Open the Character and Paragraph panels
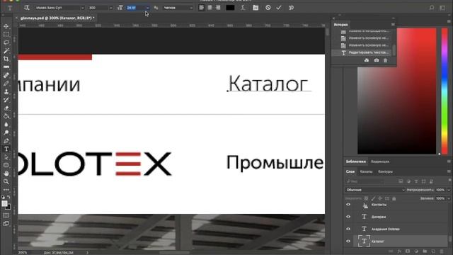Viewport: 453px width, 255px height. click(x=256, y=8)
